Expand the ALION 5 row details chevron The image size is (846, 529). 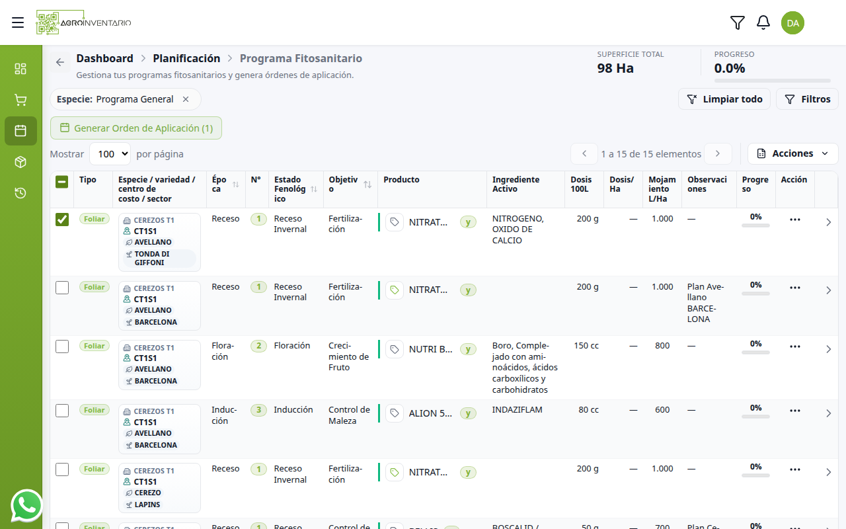pos(829,413)
